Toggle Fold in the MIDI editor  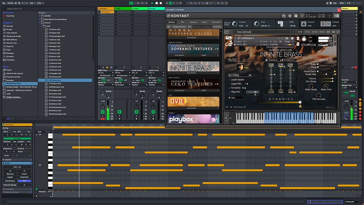(x=39, y=132)
